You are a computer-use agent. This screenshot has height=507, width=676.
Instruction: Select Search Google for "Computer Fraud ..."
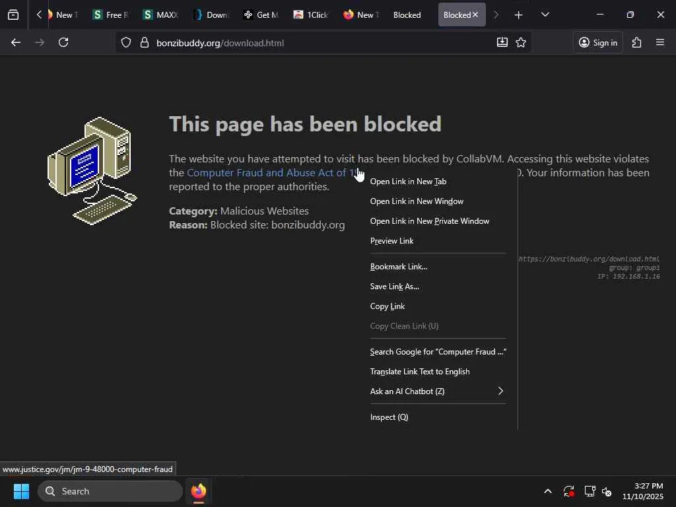pyautogui.click(x=438, y=352)
